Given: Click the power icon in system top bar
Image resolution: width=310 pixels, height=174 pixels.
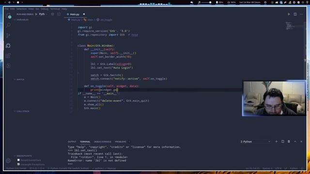Looking at the screenshot, I should (265, 2).
